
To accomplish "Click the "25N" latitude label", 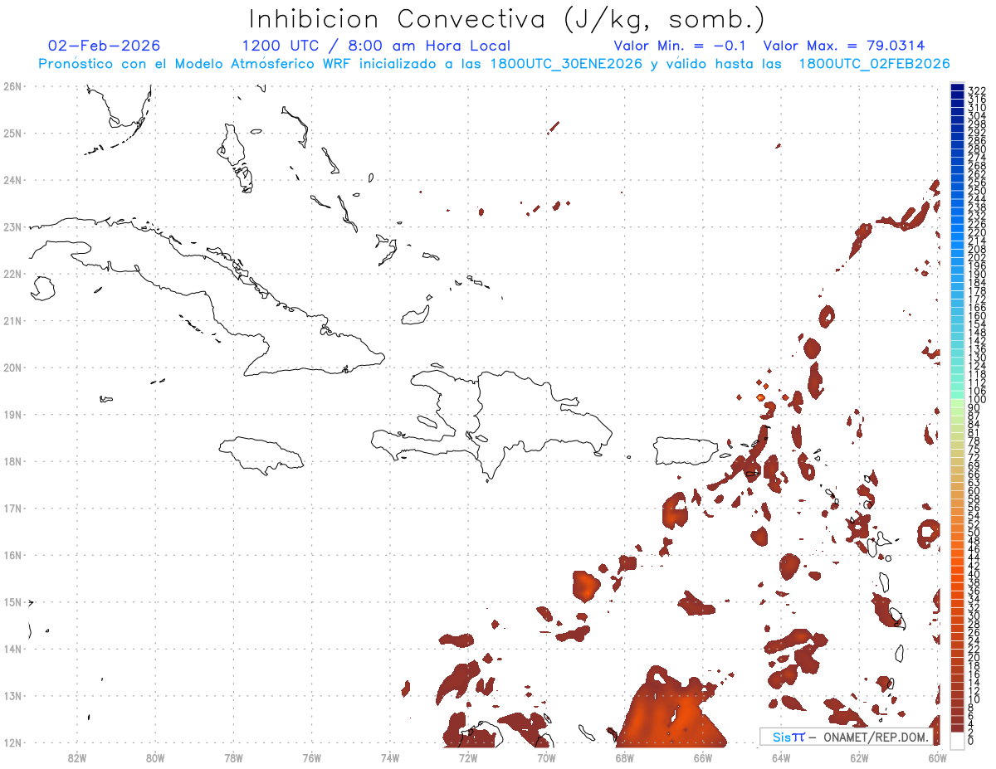I will coord(12,133).
